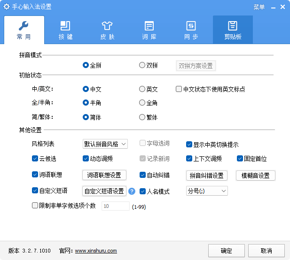The image size is (290, 260).
Task: Toggle the 记录新词 checkbox
Action: (142, 159)
